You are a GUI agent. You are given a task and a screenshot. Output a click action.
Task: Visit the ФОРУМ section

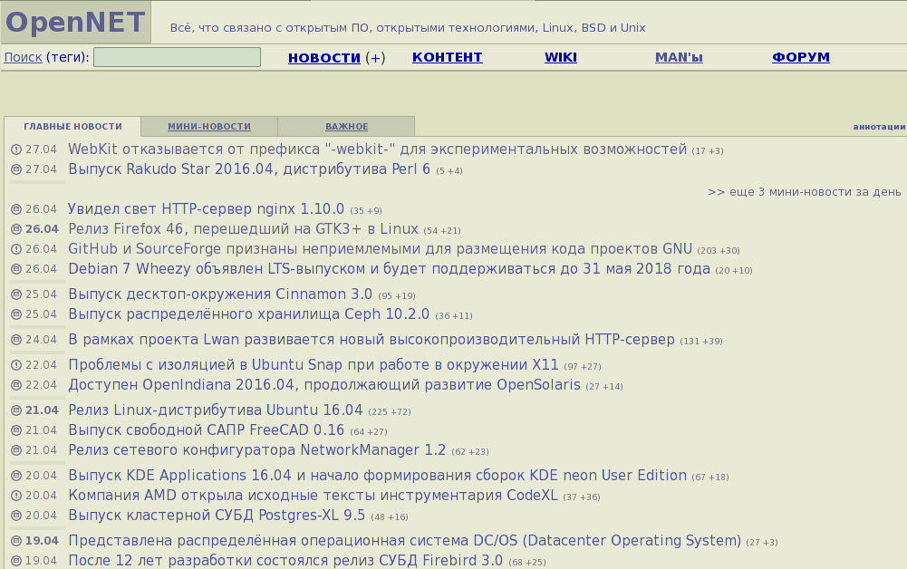click(801, 57)
